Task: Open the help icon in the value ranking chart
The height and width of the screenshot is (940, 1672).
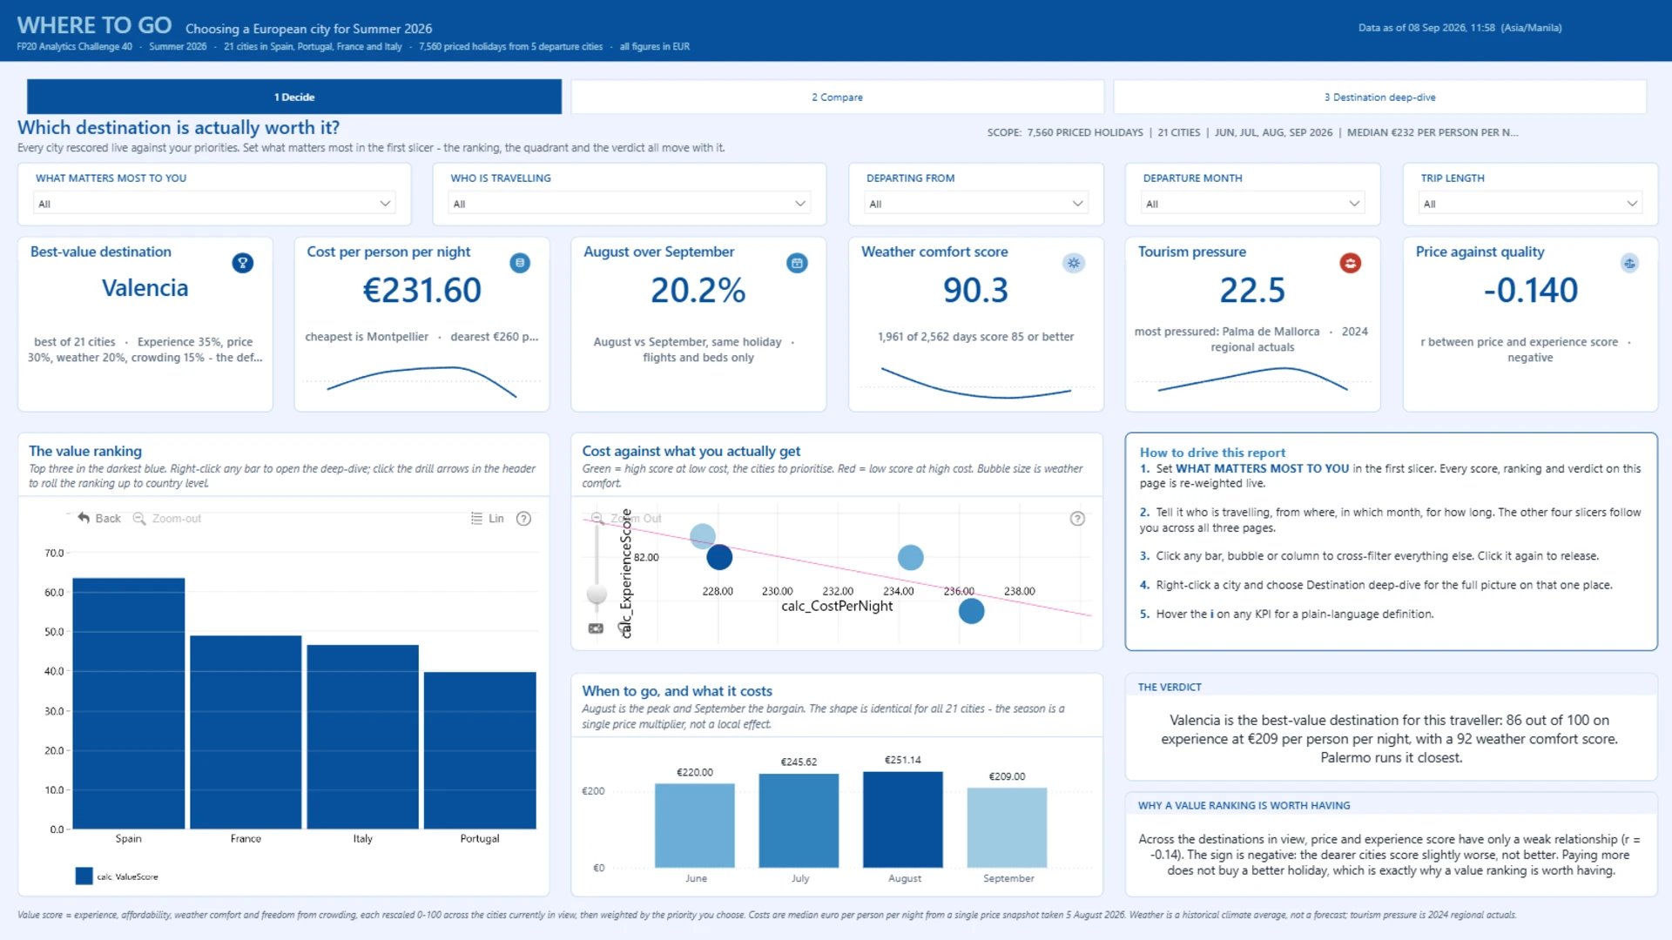Action: point(523,518)
